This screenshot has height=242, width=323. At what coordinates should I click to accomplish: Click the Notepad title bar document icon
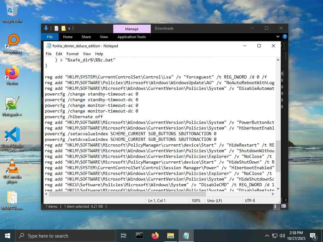coord(49,46)
